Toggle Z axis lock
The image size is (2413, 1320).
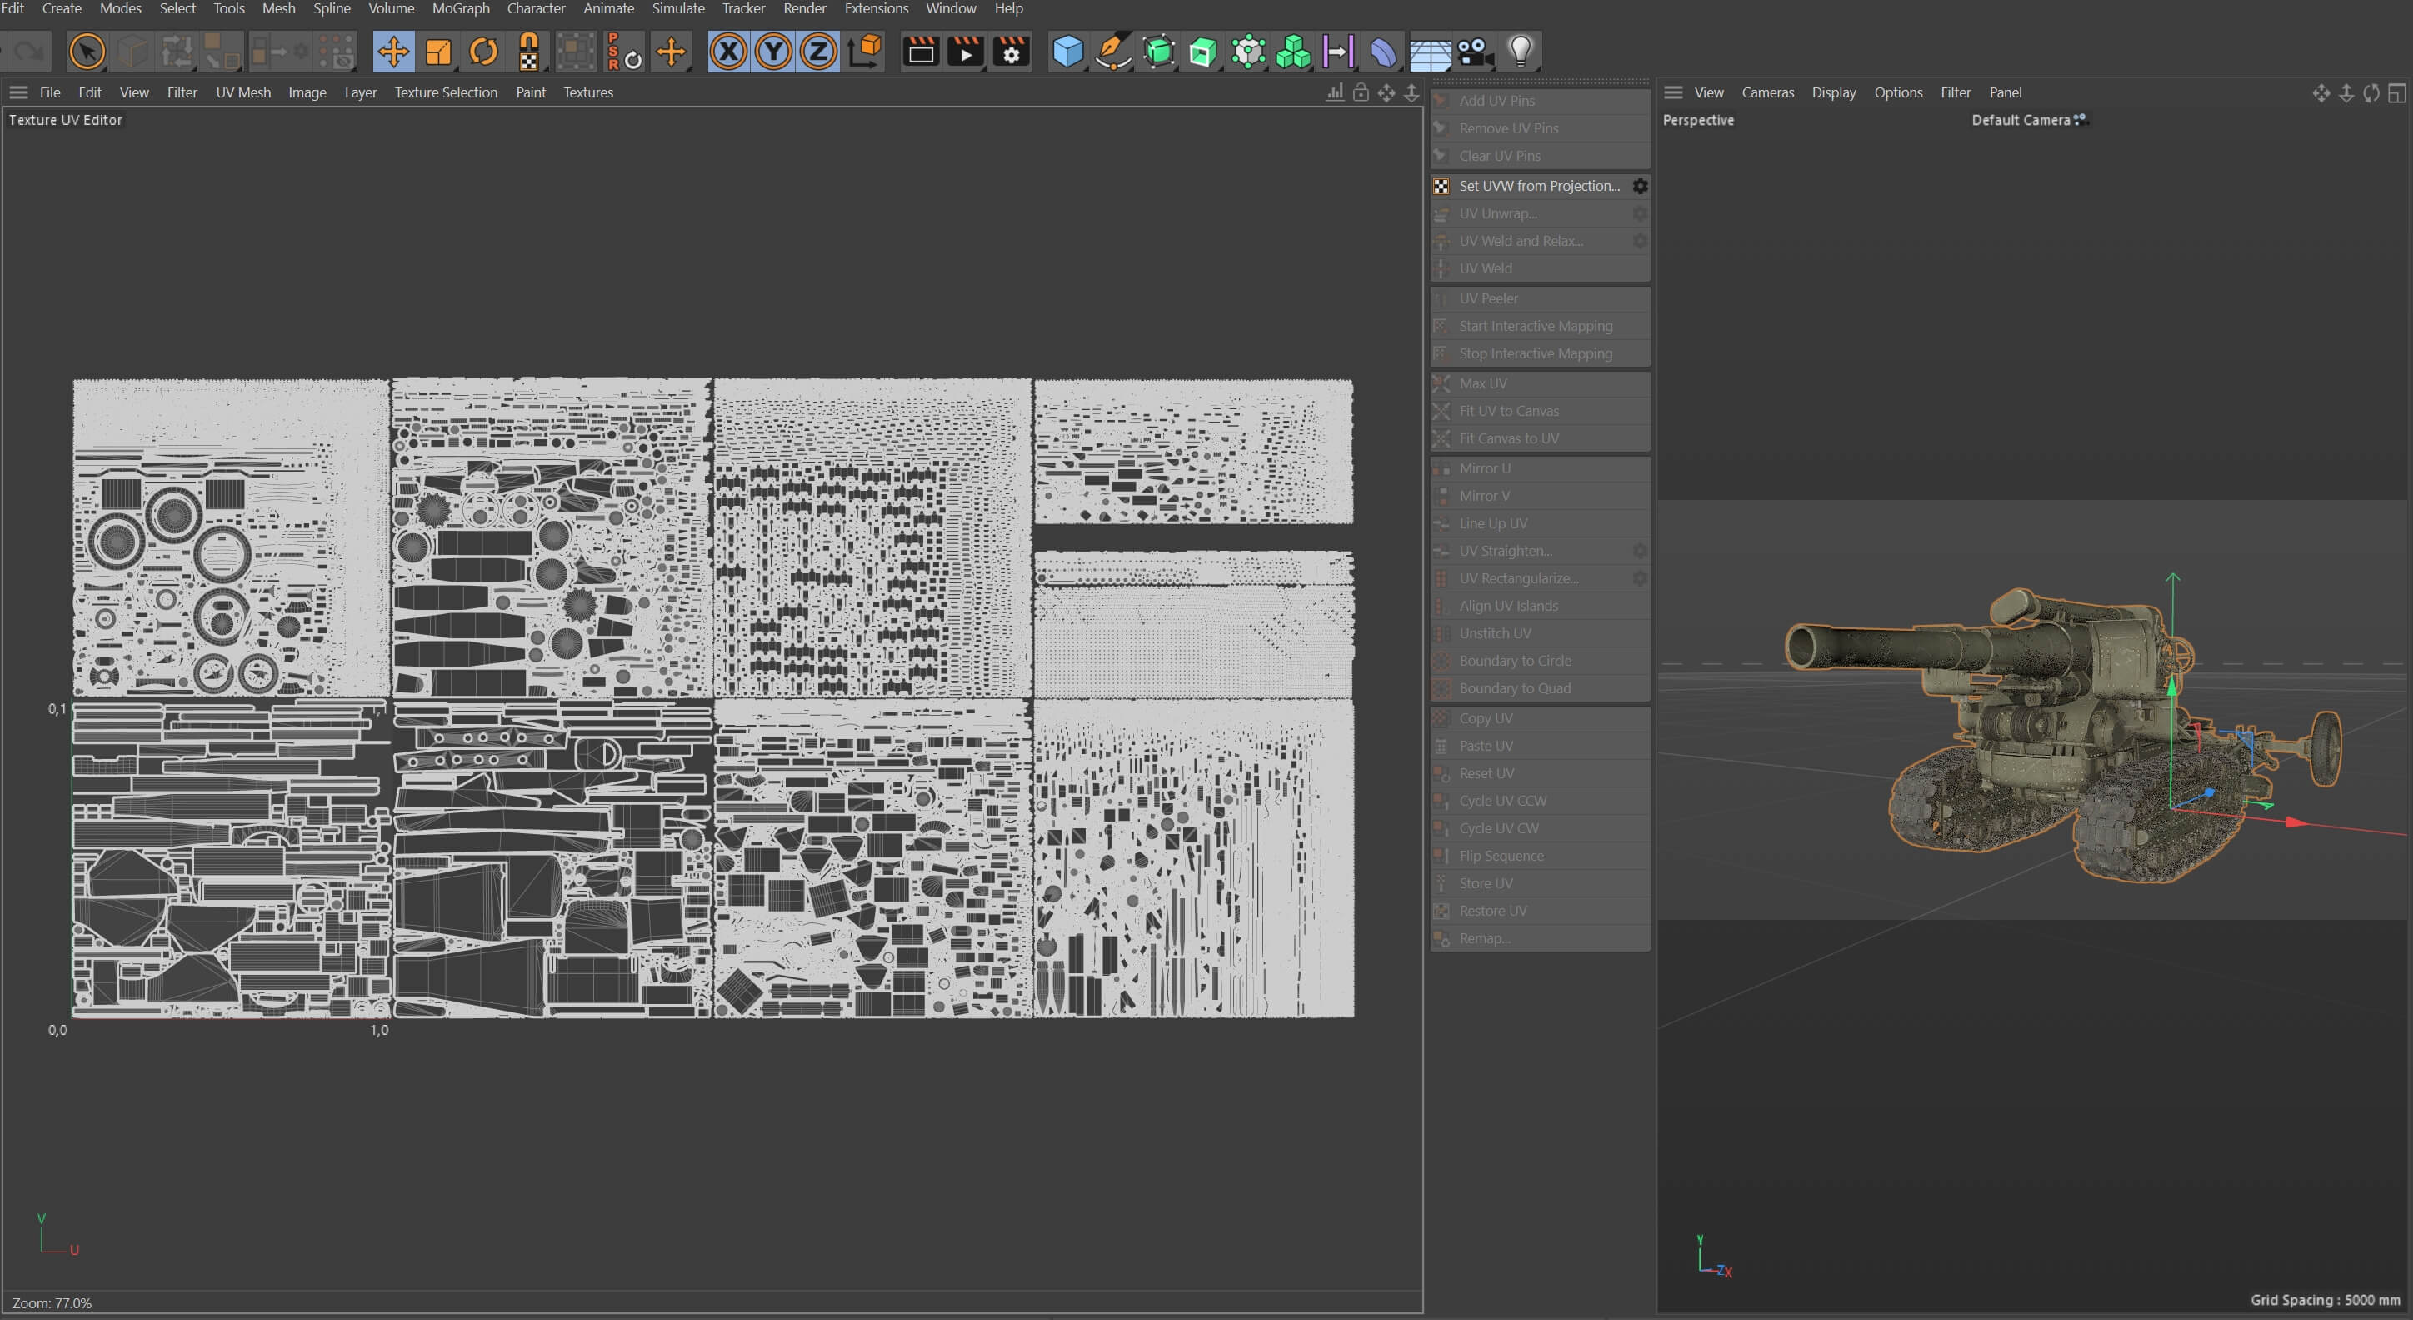(817, 52)
